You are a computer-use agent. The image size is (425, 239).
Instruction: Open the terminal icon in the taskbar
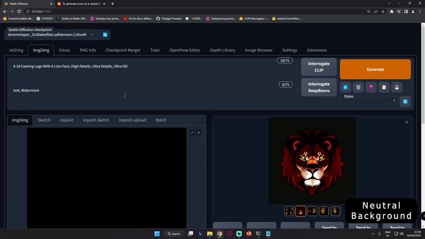[258, 234]
